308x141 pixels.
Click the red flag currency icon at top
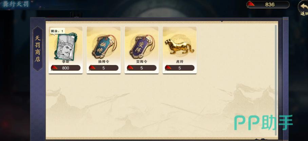tap(250, 4)
